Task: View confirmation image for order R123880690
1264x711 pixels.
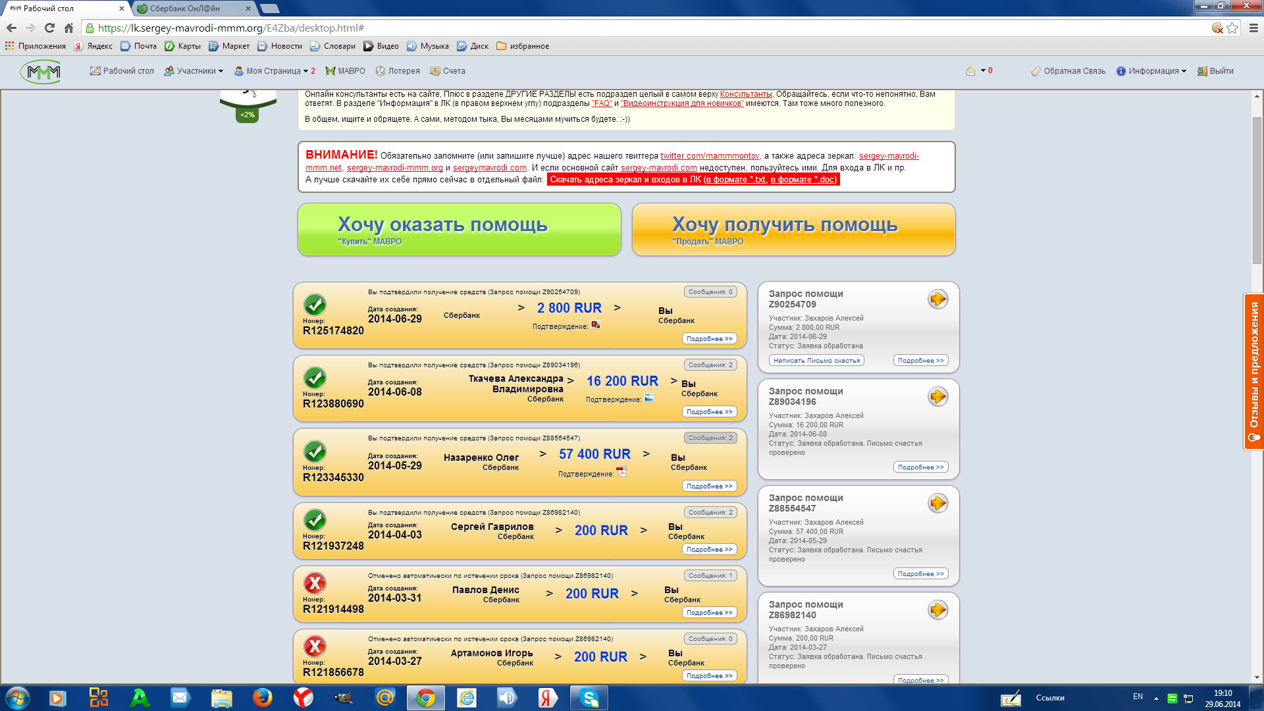Action: 649,398
